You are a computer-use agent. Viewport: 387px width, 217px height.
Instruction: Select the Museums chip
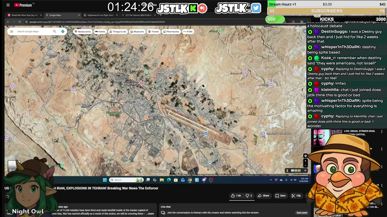click(x=137, y=31)
